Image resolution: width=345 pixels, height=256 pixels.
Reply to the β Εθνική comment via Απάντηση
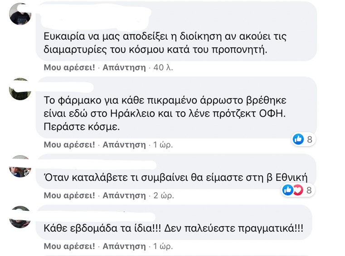click(124, 195)
